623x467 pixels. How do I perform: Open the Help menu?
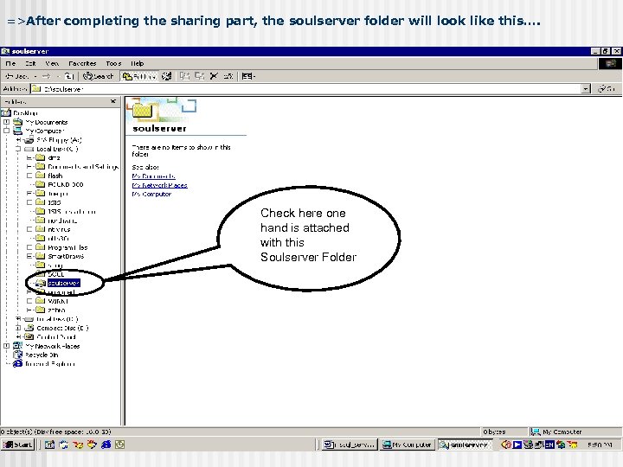(x=137, y=63)
